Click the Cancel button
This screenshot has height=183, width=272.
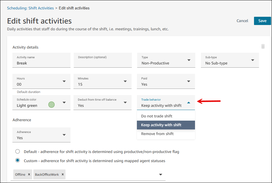coord(242,21)
